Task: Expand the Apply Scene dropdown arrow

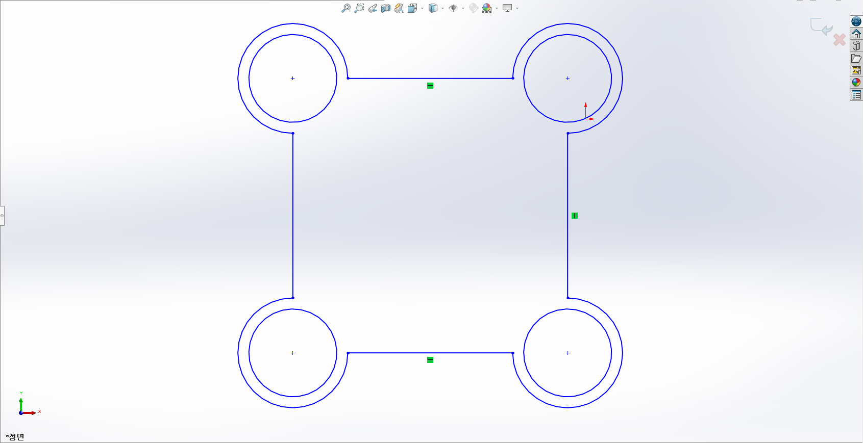Action: click(x=497, y=8)
